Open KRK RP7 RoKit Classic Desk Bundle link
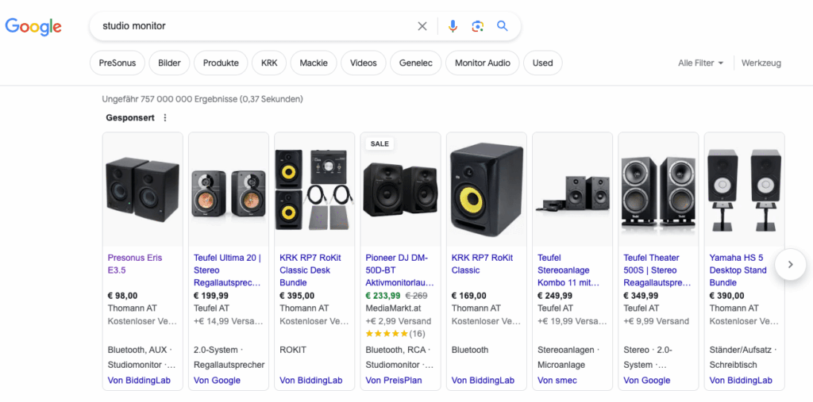813x402 pixels. coord(310,270)
